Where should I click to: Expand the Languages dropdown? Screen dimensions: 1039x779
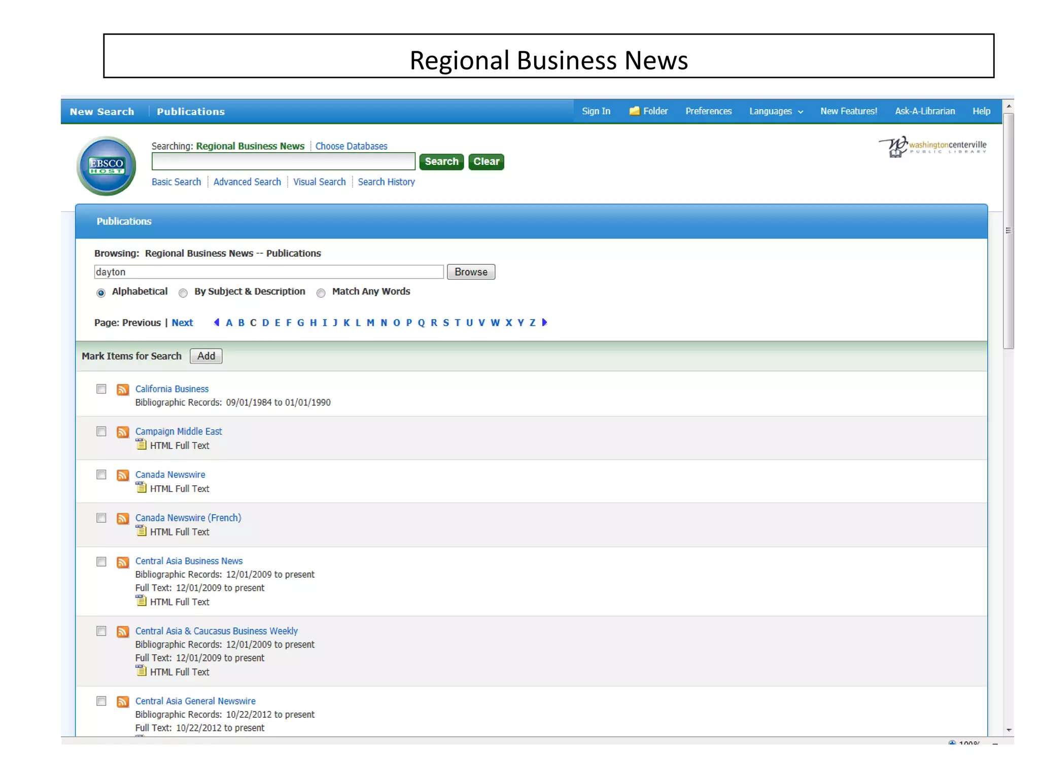click(x=776, y=111)
